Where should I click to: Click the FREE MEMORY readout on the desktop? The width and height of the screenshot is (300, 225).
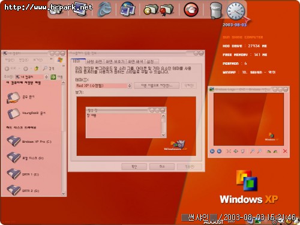pyautogui.click(x=245, y=55)
